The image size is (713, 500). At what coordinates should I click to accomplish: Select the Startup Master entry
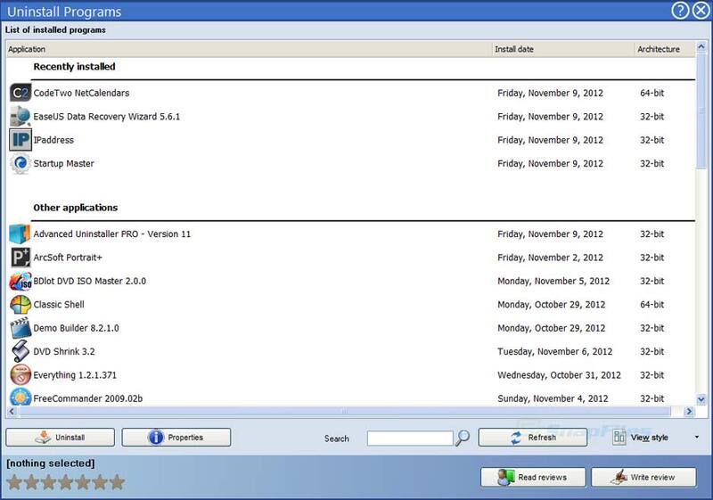pos(63,164)
